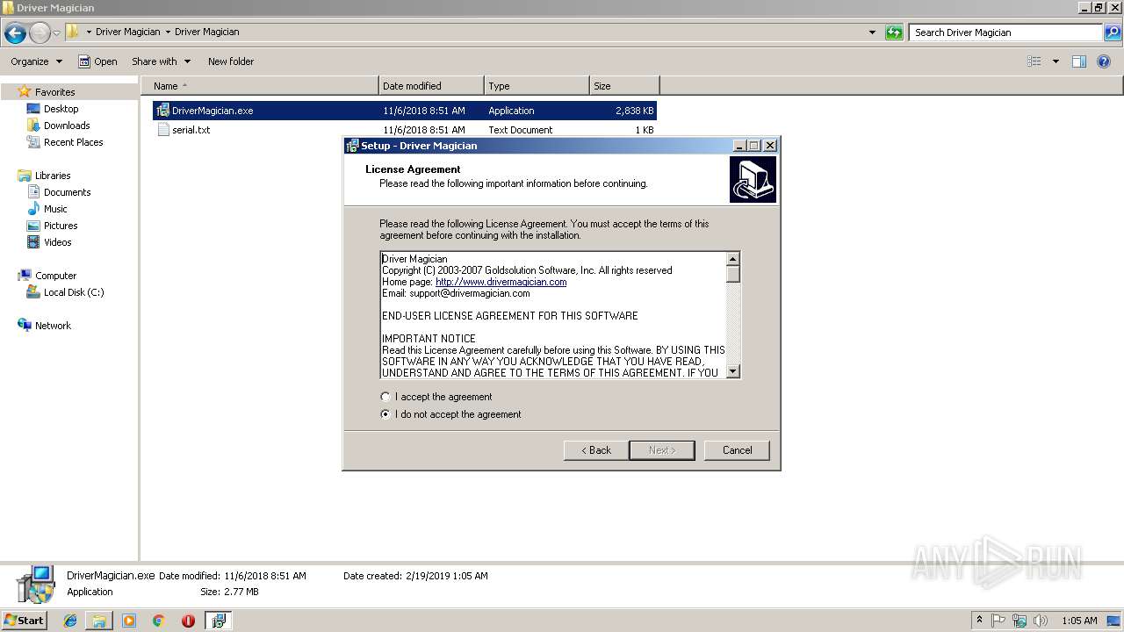Launch Opera from taskbar

188,621
